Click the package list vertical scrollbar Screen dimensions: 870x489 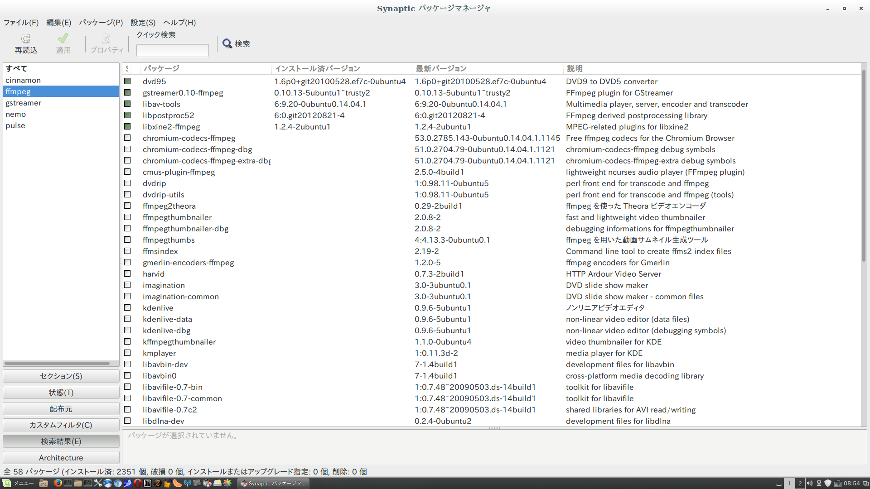(x=864, y=166)
